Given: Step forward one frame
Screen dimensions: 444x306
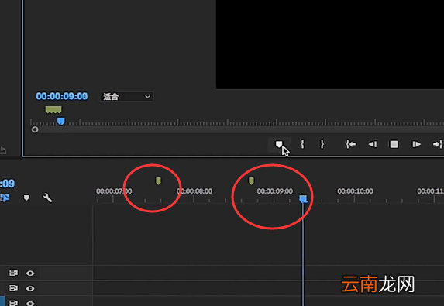Looking at the screenshot, I should coord(416,144).
